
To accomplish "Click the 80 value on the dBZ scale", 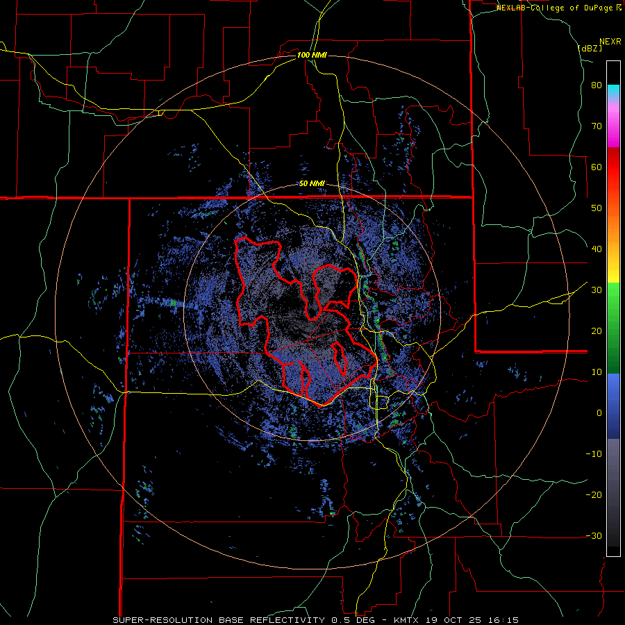I will coord(597,85).
